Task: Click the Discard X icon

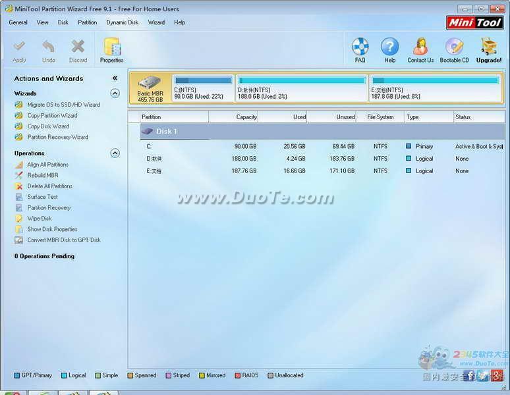Action: tap(78, 47)
